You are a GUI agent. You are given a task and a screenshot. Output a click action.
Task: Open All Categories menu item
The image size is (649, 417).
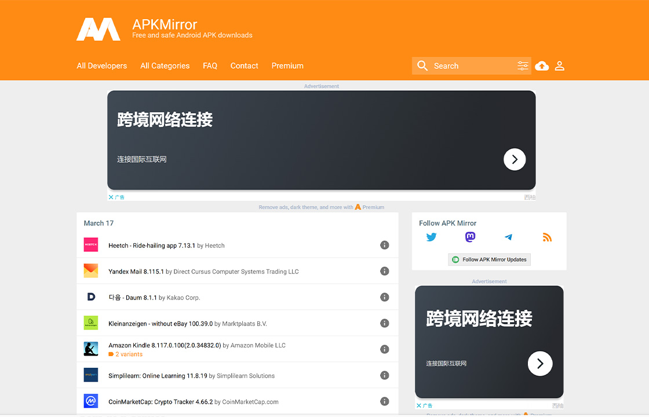165,66
